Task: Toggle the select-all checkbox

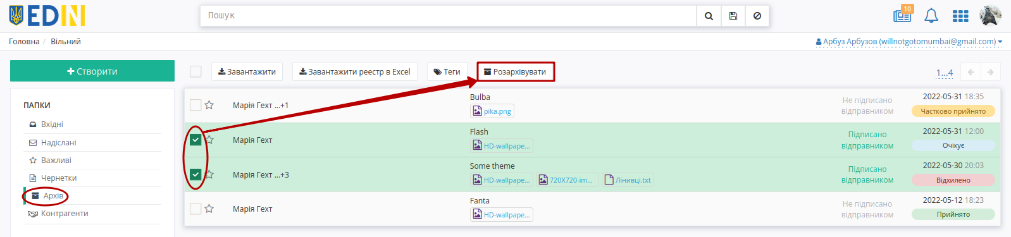Action: (195, 71)
